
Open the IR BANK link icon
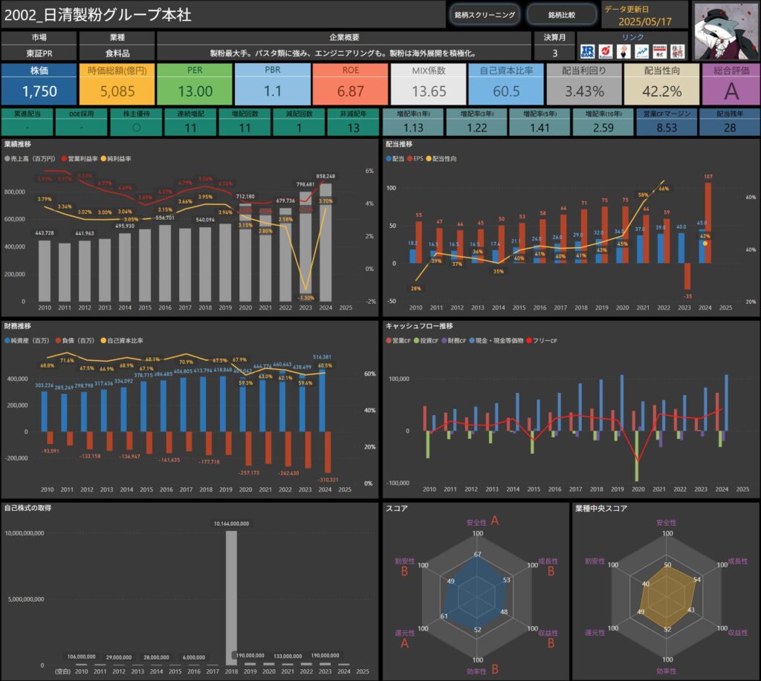pos(587,51)
